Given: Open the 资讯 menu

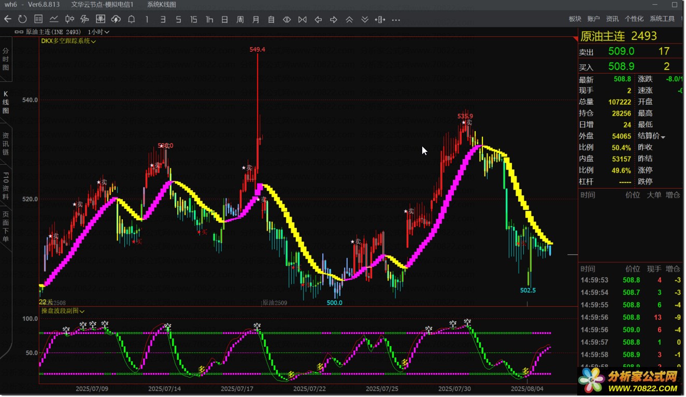Looking at the screenshot, I should tap(612, 19).
